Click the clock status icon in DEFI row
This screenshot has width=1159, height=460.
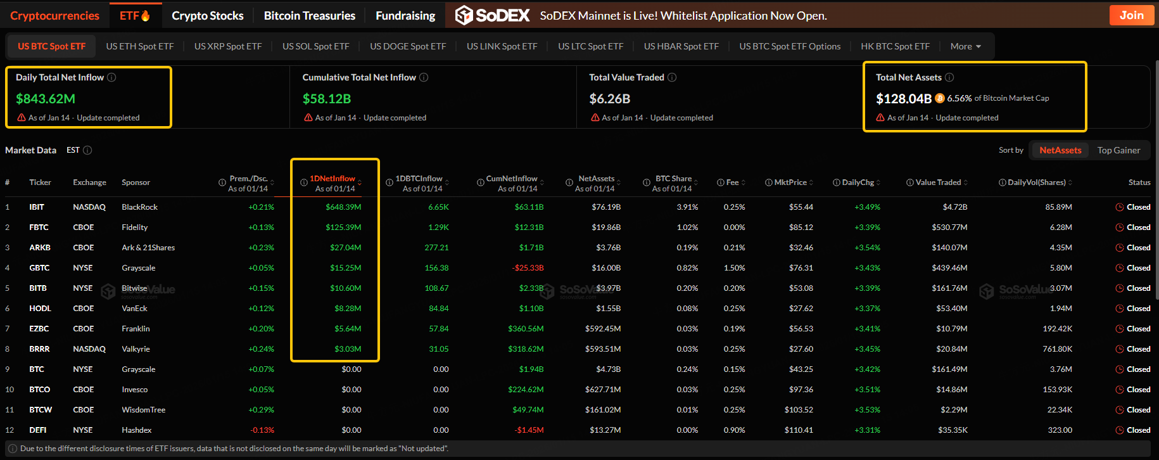point(1120,430)
